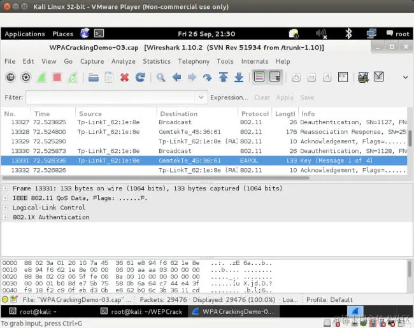The height and width of the screenshot is (328, 414).
Task: Switch to root@kali: ~/WEPCrack taskbar window
Action: pos(142,311)
